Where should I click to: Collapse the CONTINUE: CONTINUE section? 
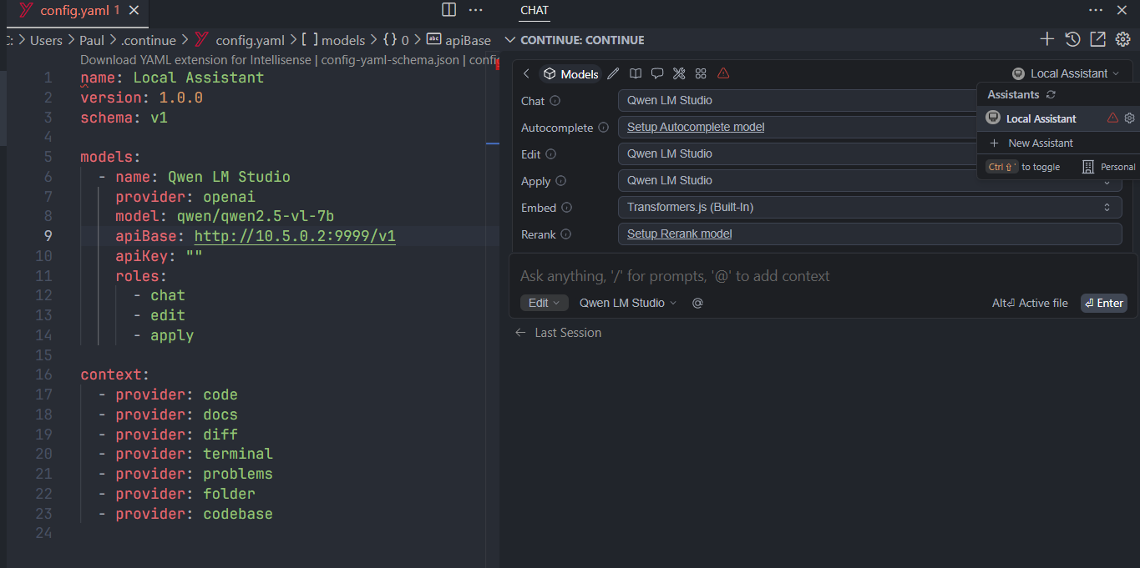(510, 40)
